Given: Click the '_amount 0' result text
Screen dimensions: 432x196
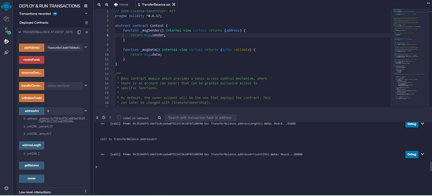Looking at the screenshot, I should tap(37, 134).
